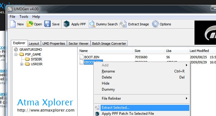Click the EBOOT.BIN file icon

pos(82,62)
